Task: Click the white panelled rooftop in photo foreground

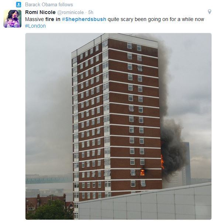Action: tap(145, 203)
